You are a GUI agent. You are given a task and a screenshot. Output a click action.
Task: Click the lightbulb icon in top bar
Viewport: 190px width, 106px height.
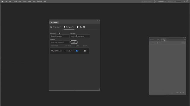pos(155,1)
